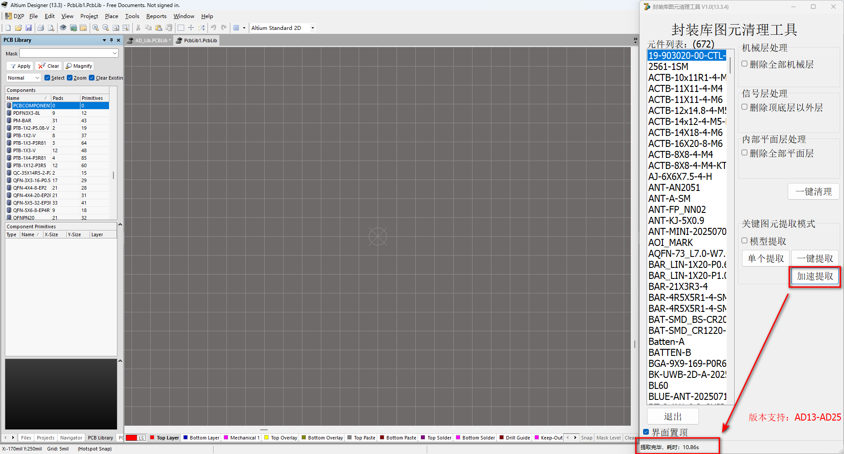Check 删除全部机械层 option
Screen dimensions: 844x454
click(x=745, y=64)
